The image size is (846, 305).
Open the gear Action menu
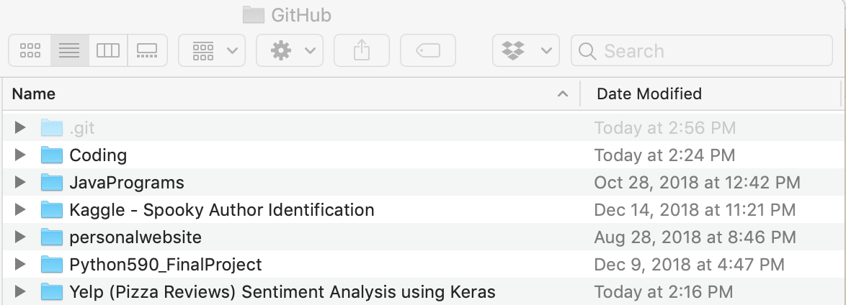(x=290, y=50)
